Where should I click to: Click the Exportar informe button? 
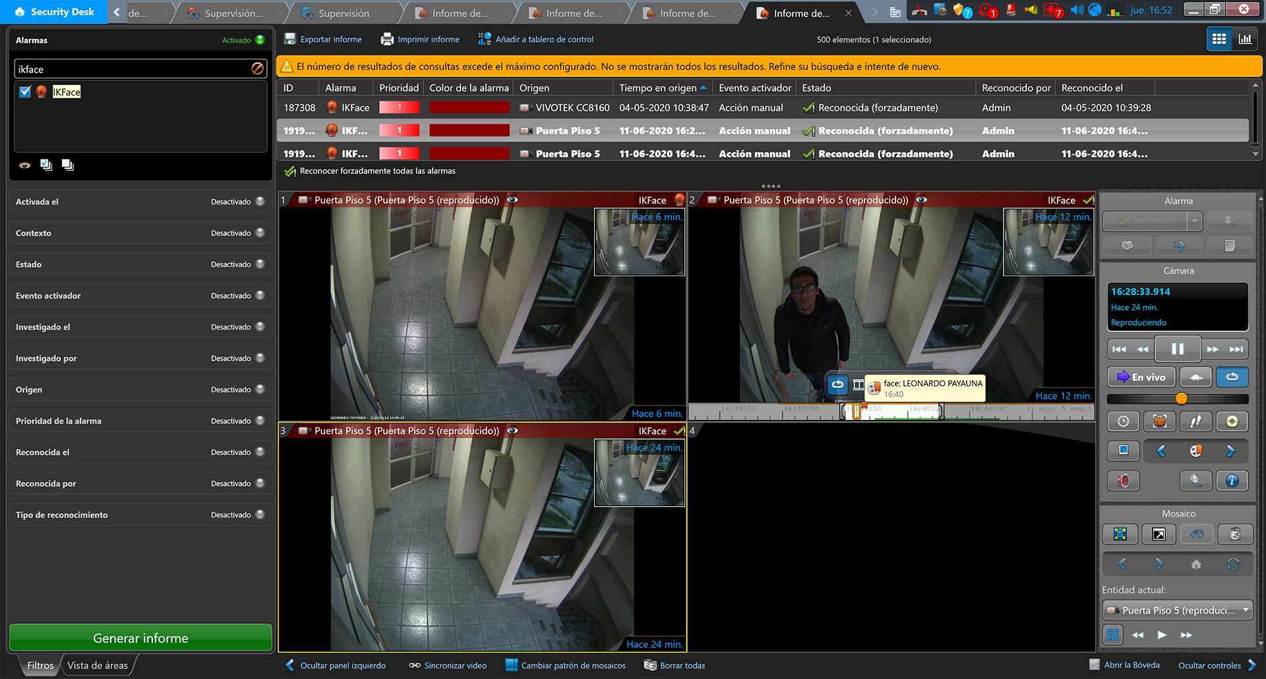tap(322, 40)
